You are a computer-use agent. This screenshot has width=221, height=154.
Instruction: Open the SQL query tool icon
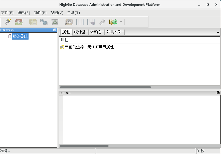point(68,22)
